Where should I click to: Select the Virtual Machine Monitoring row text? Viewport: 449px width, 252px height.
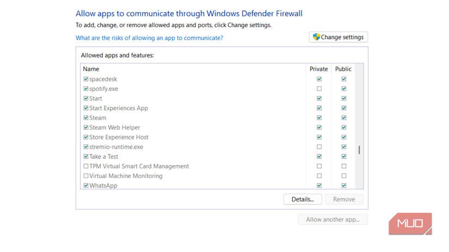pyautogui.click(x=126, y=176)
